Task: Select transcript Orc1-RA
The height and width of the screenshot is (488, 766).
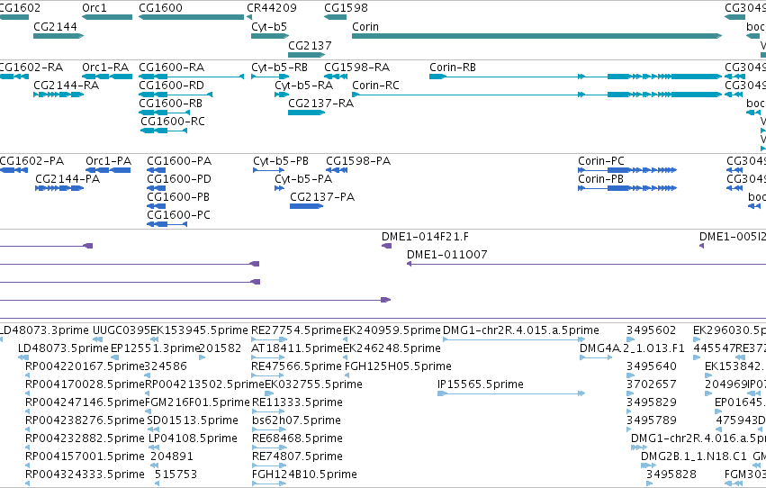Action: [x=105, y=68]
